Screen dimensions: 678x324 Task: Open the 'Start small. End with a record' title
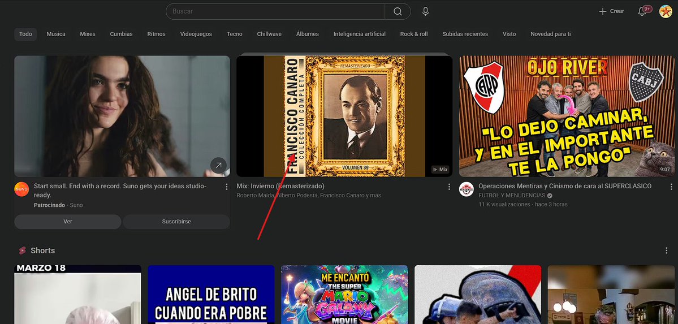[120, 191]
